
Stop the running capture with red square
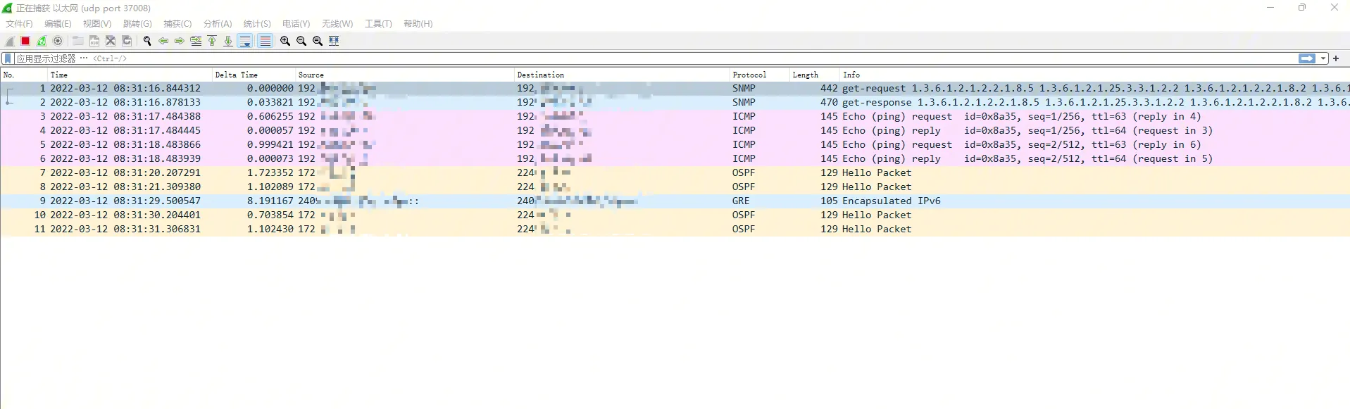[25, 41]
